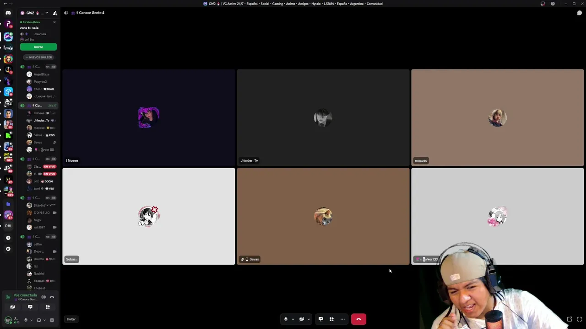Click NUEVOS SIN LEER pill
Viewport: 586px width, 329px height.
pos(38,57)
